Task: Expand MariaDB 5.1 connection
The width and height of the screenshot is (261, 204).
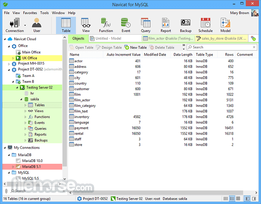Action: tap(13, 167)
